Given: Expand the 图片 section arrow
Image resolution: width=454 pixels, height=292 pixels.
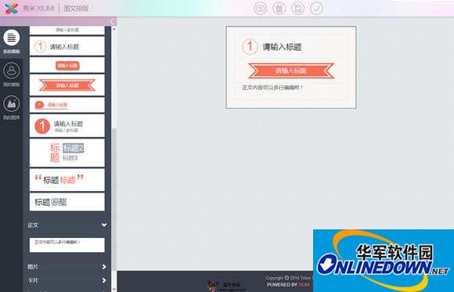Looking at the screenshot, I should click(104, 266).
